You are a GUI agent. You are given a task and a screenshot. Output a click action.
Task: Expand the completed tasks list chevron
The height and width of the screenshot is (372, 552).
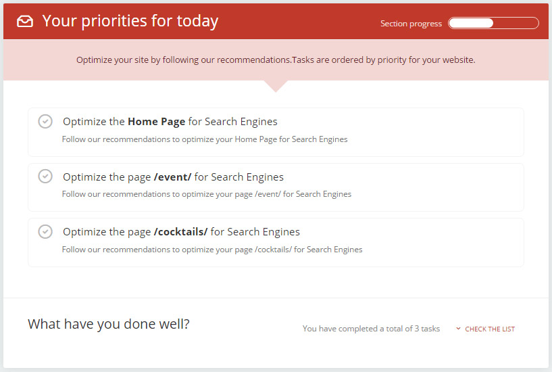tap(458, 329)
